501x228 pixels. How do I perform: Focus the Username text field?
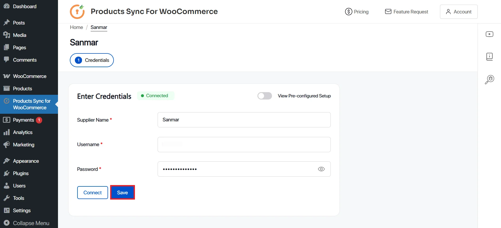click(x=244, y=145)
